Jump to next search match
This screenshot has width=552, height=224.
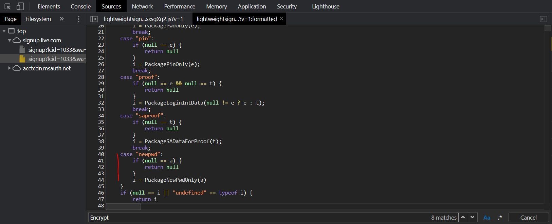coord(473,217)
